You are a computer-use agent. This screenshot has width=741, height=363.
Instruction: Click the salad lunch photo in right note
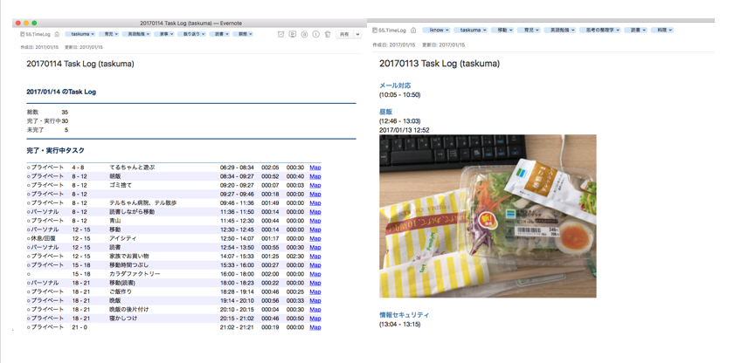point(488,216)
